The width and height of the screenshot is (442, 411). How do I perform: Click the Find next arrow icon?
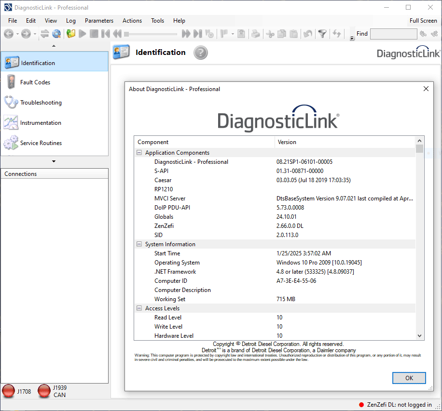(435, 34)
